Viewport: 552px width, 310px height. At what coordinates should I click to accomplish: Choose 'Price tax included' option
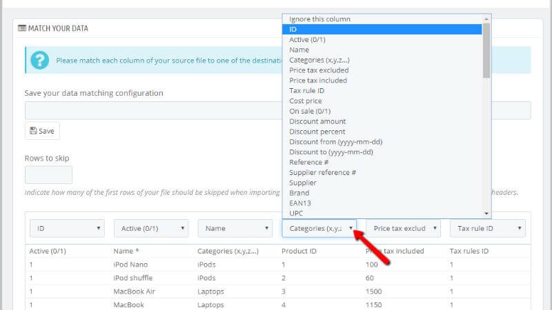(382, 80)
